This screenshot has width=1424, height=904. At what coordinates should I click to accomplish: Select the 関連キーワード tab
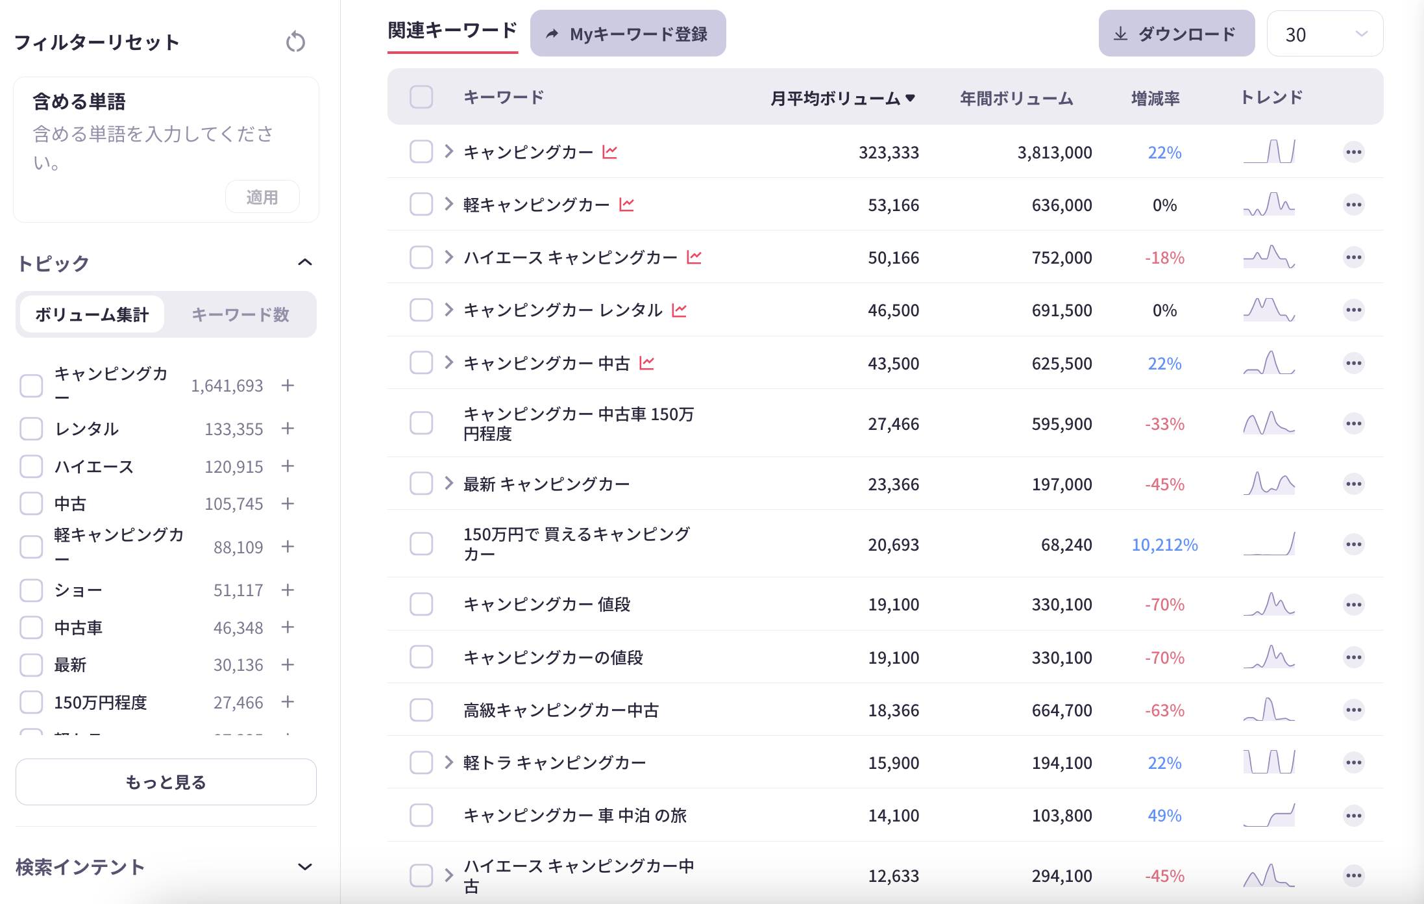(452, 30)
